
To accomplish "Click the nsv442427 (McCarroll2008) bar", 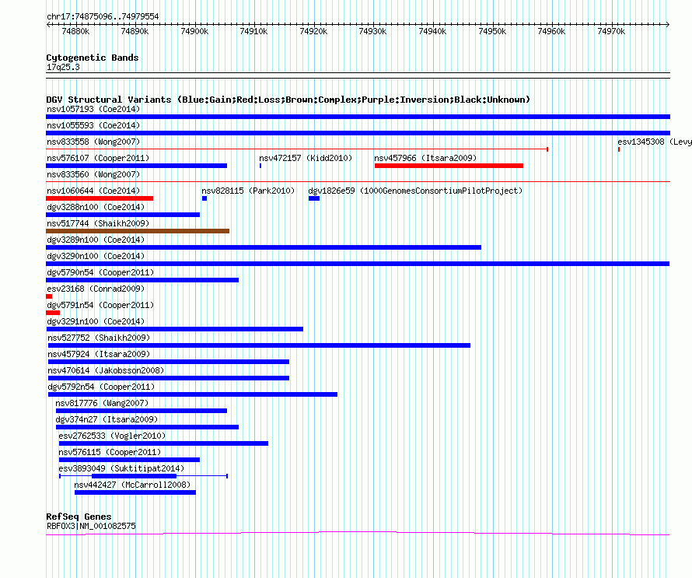I will pos(135,492).
